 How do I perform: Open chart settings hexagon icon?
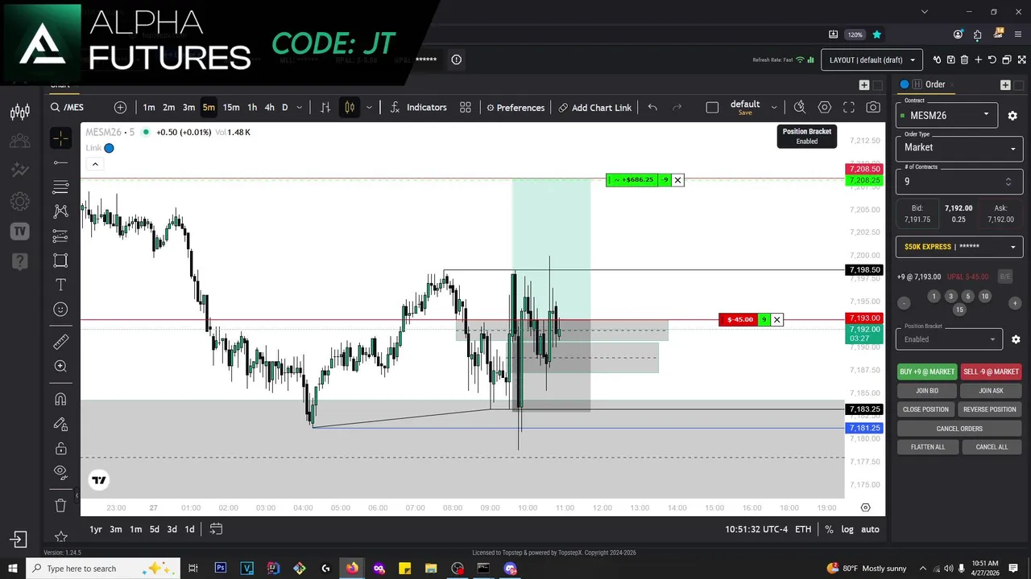tap(824, 108)
